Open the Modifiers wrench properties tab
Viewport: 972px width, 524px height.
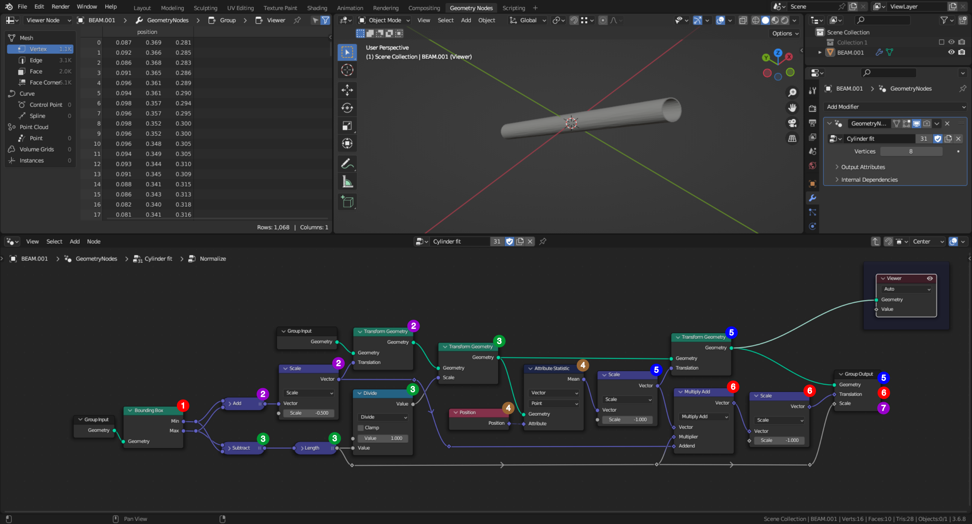[x=813, y=198]
